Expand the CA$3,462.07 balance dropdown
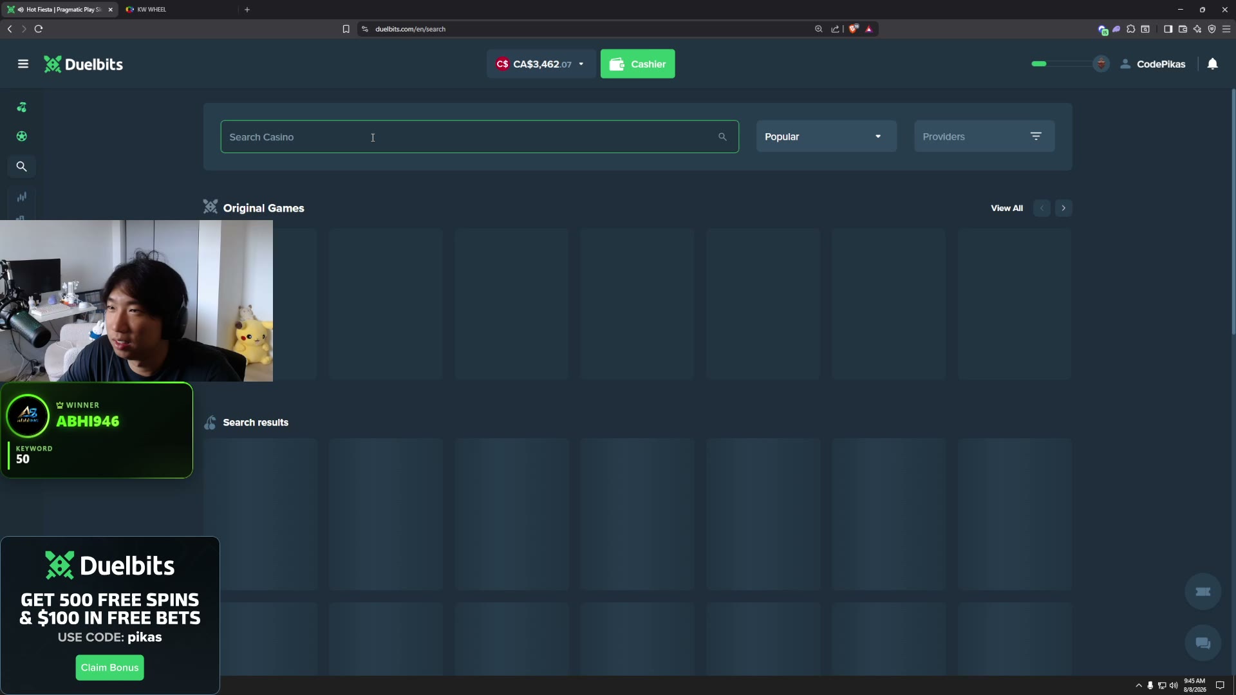1236x695 pixels. tap(541, 64)
